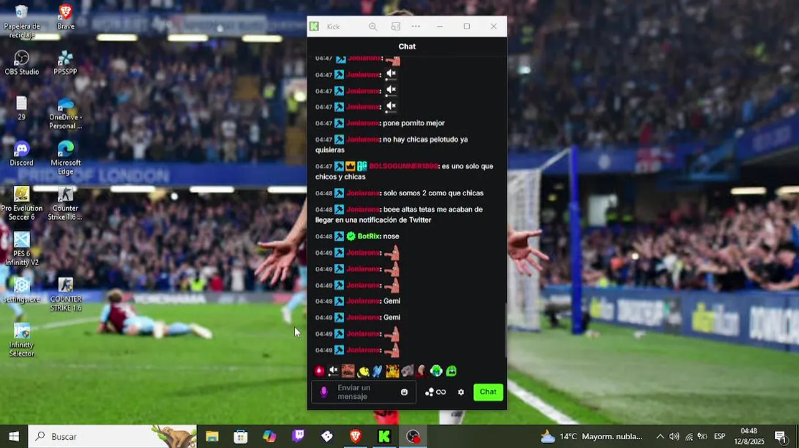Click the BOLSOGUNNER1899 username in chat
799x448 pixels.
click(404, 166)
